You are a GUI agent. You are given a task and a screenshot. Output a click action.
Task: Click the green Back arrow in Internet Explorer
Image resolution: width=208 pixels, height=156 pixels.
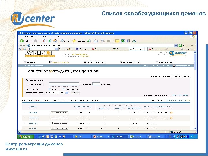(x=22, y=41)
